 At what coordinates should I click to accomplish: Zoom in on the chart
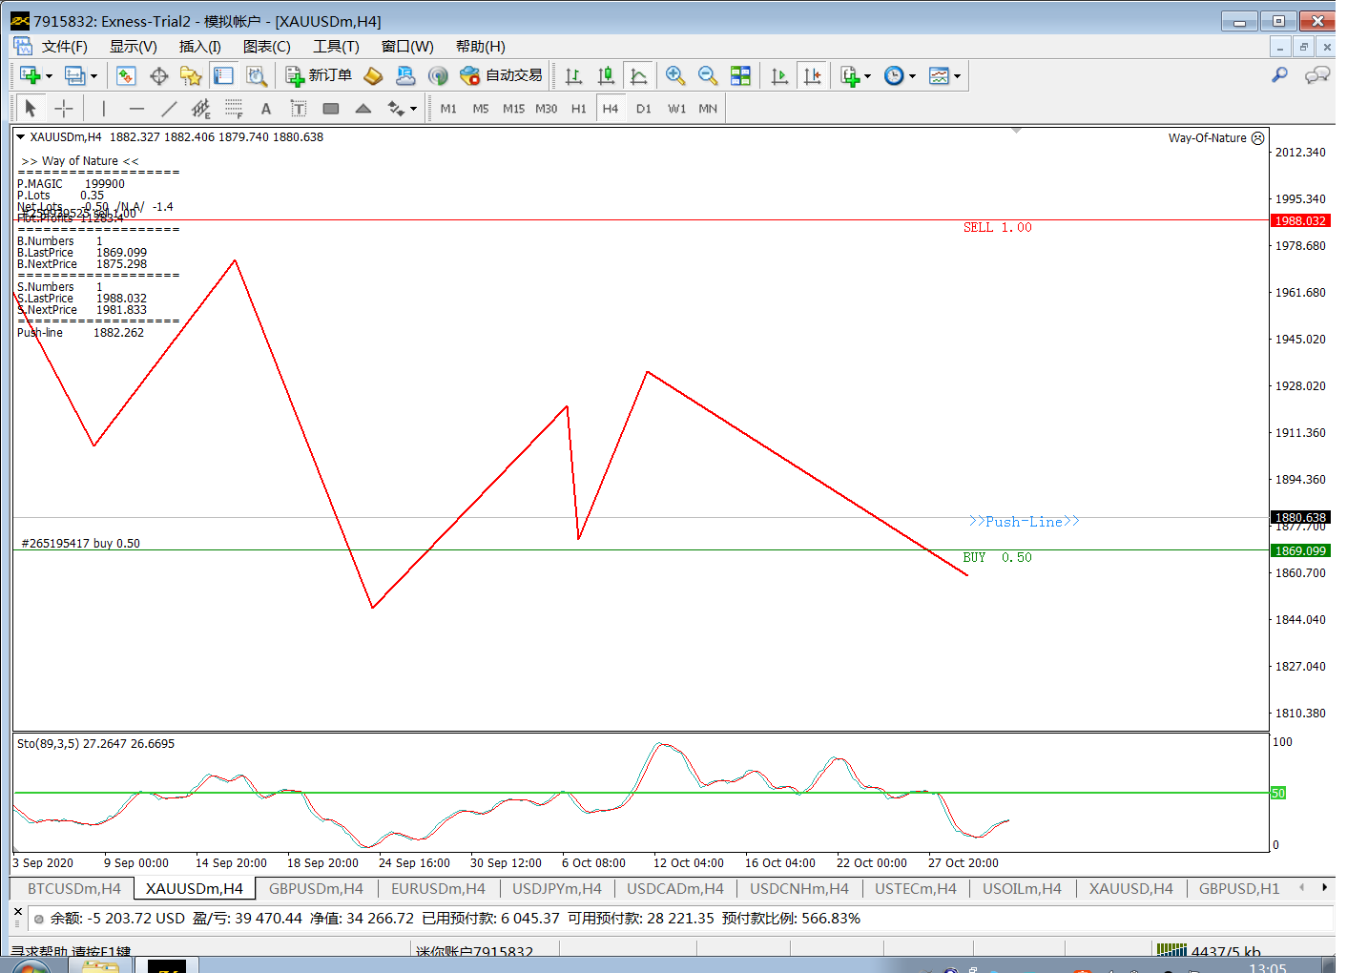[675, 76]
